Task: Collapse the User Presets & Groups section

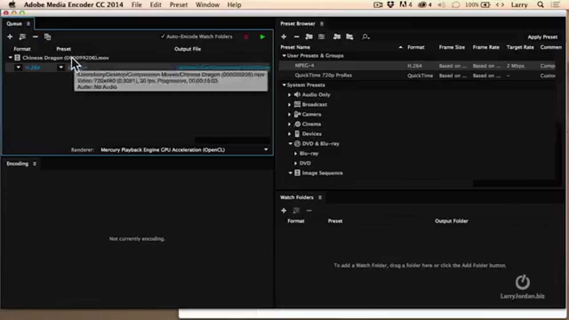Action: point(284,56)
